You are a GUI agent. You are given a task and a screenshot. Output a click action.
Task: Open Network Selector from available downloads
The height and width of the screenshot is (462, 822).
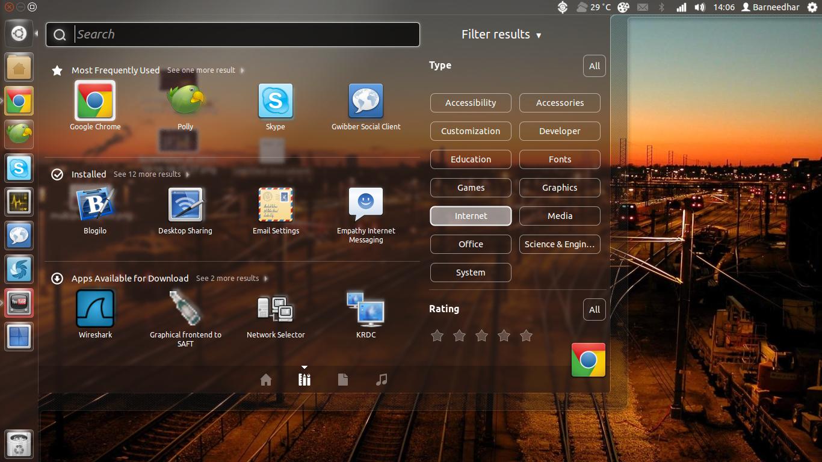(275, 310)
